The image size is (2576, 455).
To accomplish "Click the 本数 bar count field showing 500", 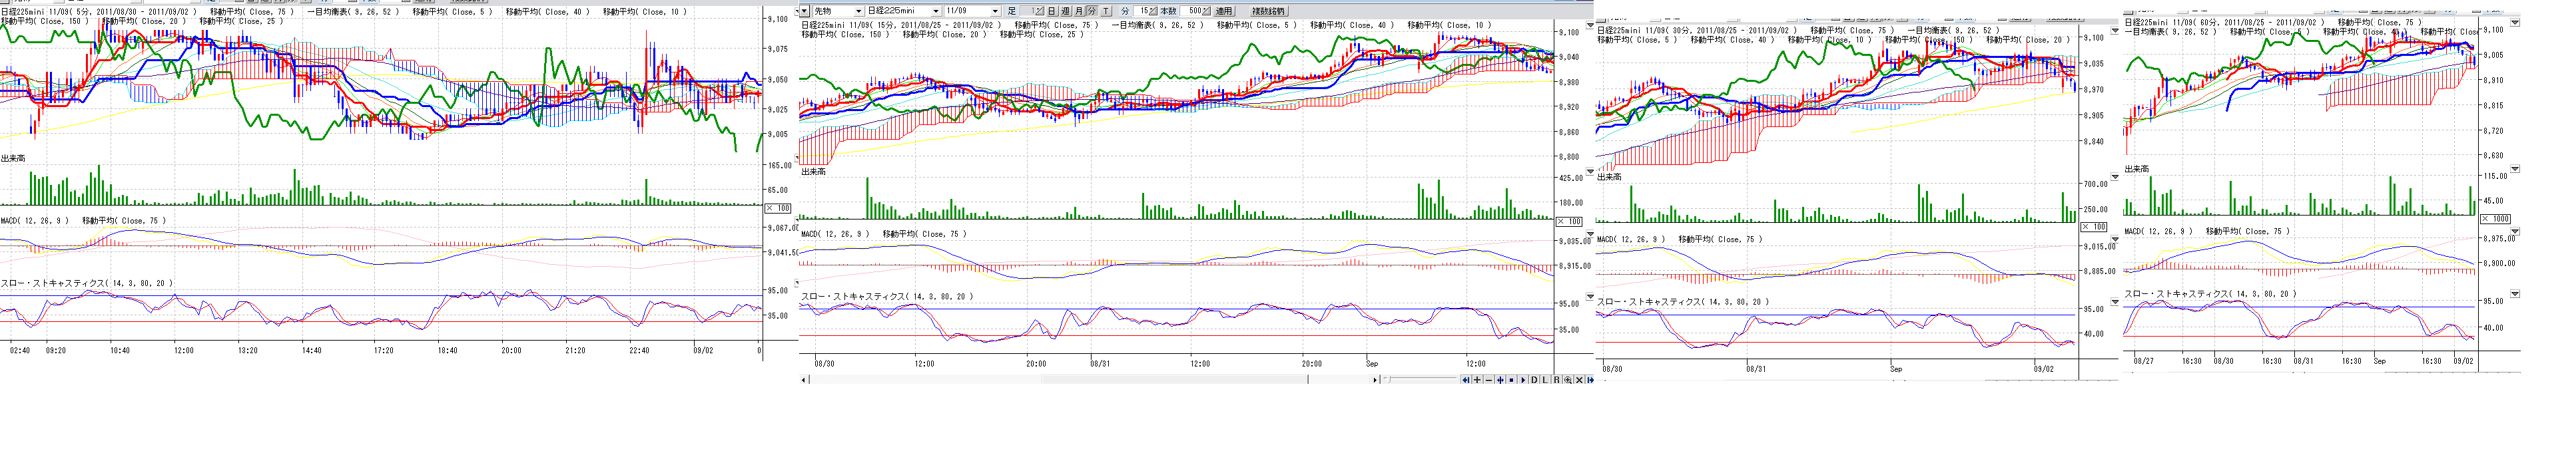I will pos(1194,11).
